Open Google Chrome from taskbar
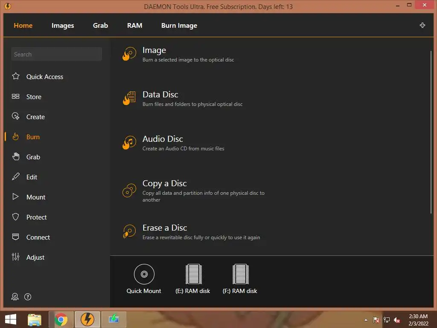Viewport: 437px width, 328px height. (x=61, y=319)
